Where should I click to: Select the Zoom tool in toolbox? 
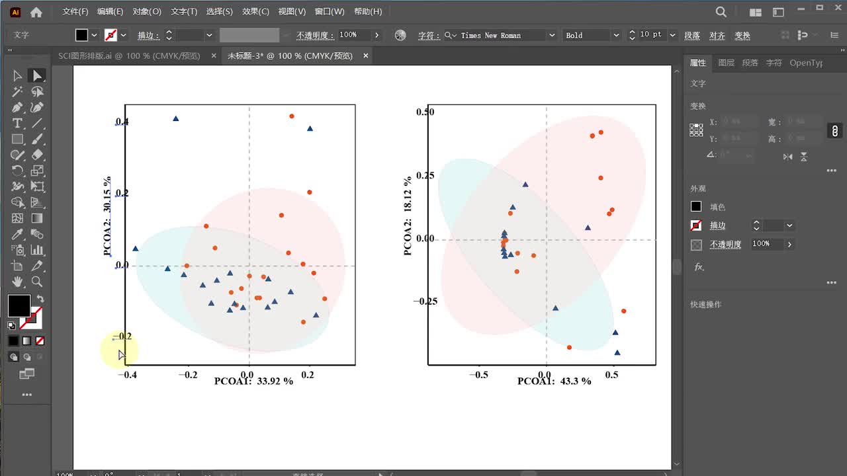pyautogui.click(x=38, y=282)
